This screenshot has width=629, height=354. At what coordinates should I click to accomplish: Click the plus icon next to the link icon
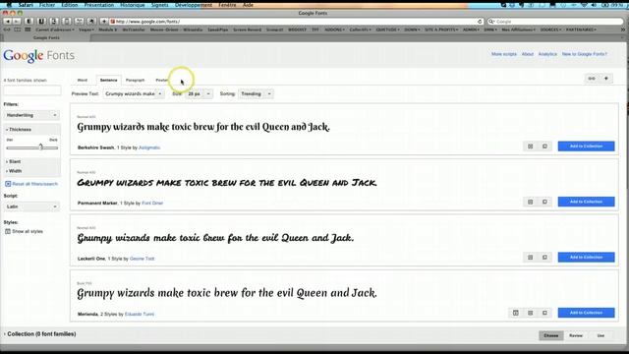point(606,79)
